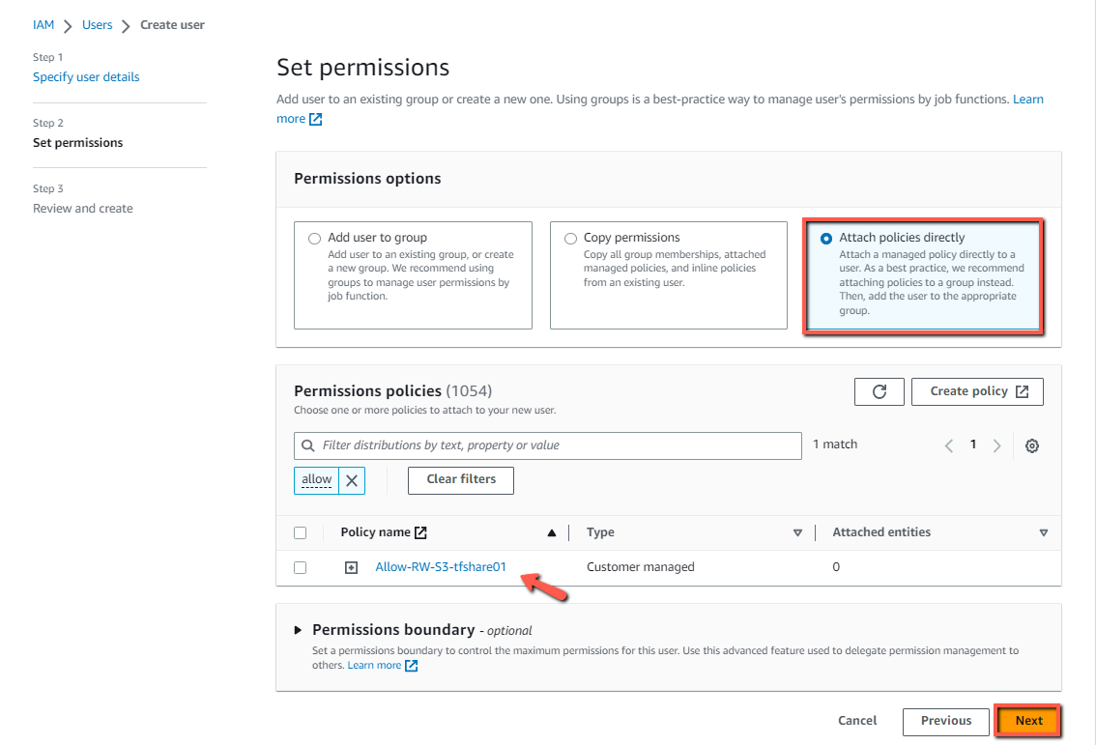Sort by Type column arrow
The width and height of the screenshot is (1096, 745).
click(797, 532)
